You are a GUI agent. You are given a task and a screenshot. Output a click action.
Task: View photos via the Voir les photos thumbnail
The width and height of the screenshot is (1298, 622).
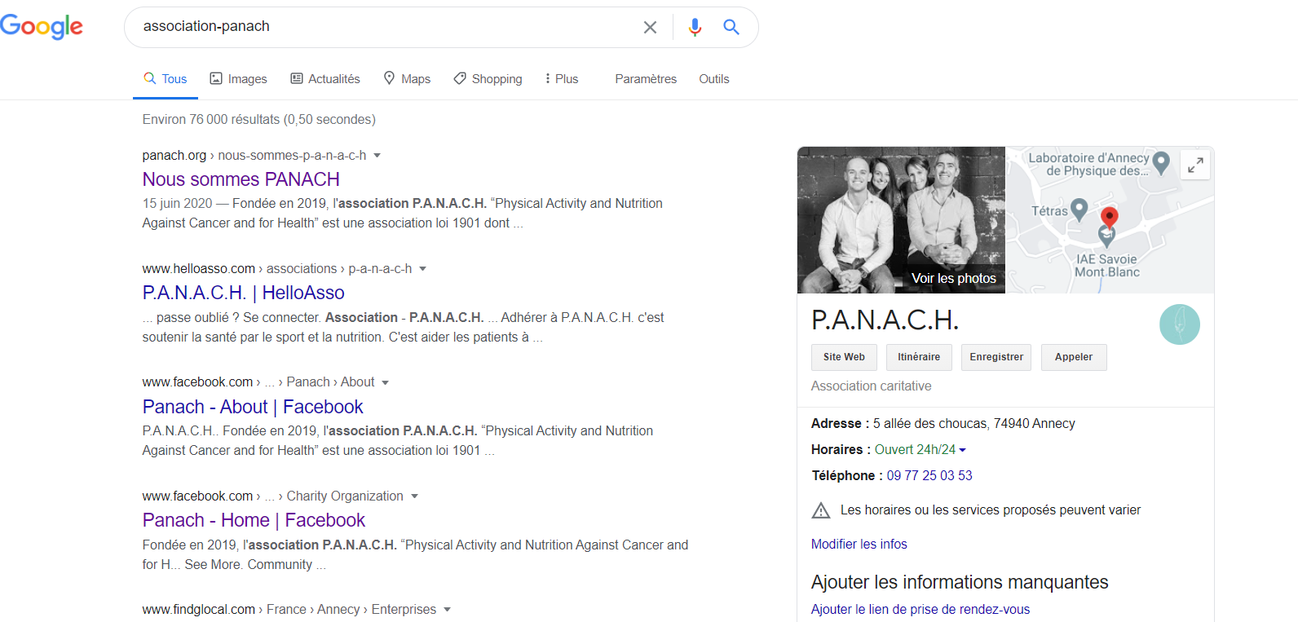tap(901, 220)
